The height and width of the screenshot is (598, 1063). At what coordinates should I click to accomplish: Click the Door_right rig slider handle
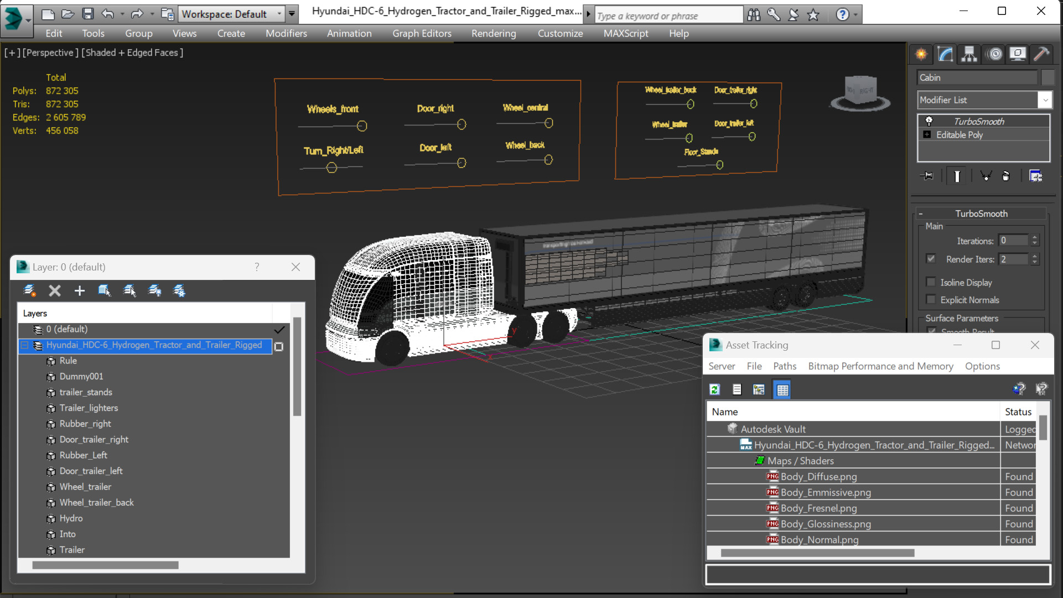tap(462, 124)
